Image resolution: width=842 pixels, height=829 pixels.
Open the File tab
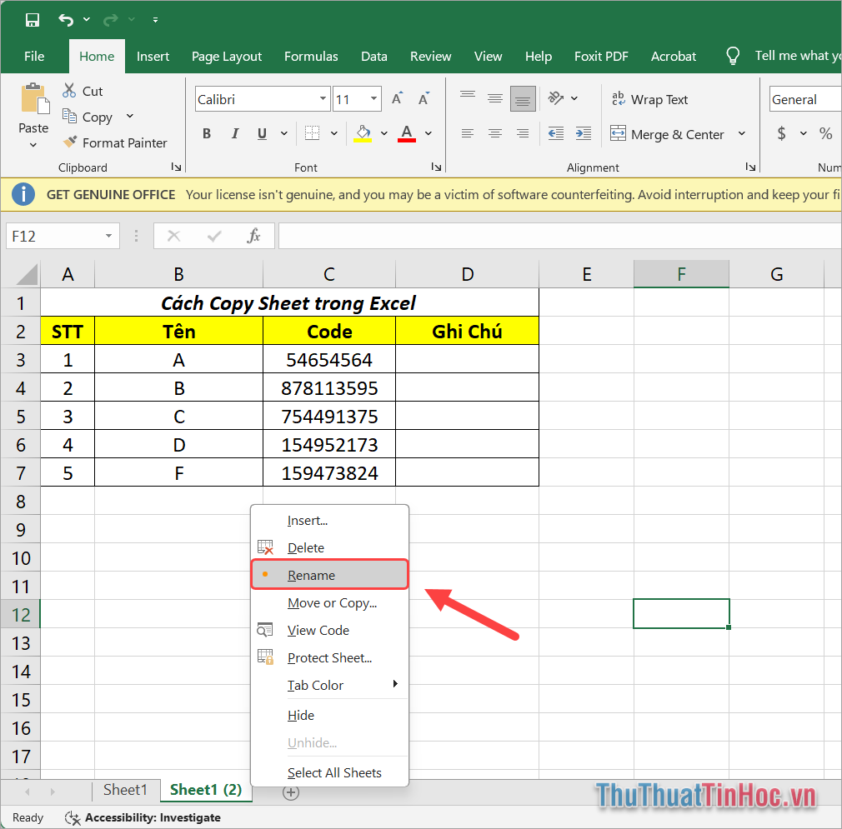(x=34, y=57)
